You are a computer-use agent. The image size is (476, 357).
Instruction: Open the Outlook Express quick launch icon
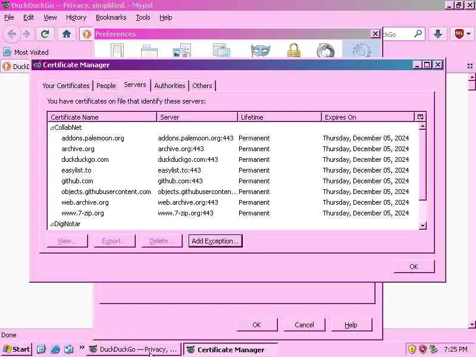pyautogui.click(x=68, y=349)
